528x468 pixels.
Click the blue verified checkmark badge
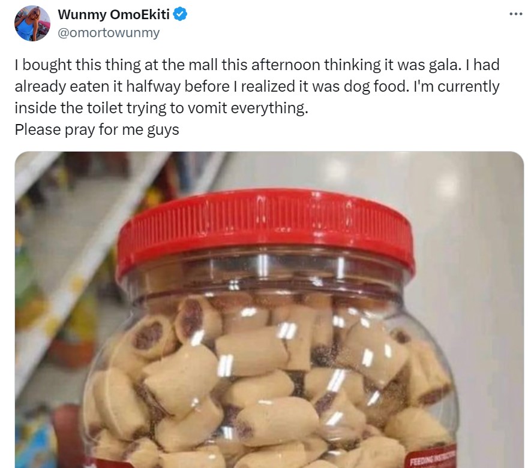point(180,14)
